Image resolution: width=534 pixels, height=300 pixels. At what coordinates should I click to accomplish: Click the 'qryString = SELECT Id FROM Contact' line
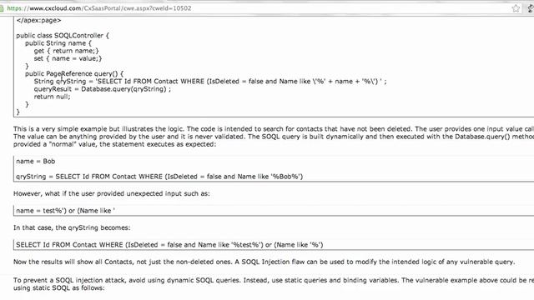point(159,177)
